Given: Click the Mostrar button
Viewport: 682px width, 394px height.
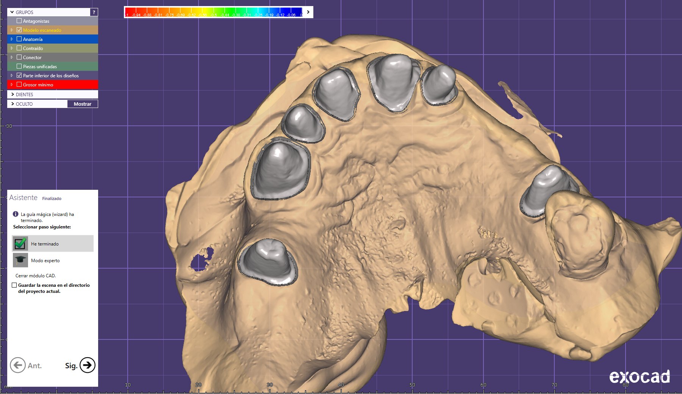Looking at the screenshot, I should point(83,104).
